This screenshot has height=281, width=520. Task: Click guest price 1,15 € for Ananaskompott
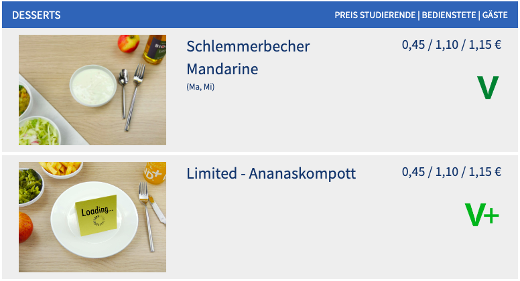pos(485,172)
